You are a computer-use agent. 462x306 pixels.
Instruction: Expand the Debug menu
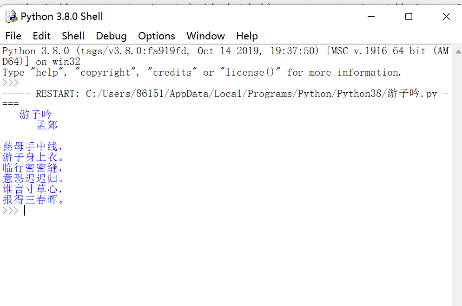tap(111, 36)
